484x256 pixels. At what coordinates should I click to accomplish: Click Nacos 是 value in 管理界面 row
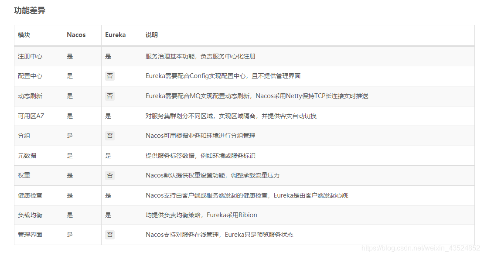click(x=70, y=235)
